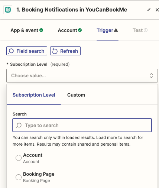This screenshot has height=188, width=159.
Task: Open the Subscription Level Choose value dropdown
Action: pos(82,75)
